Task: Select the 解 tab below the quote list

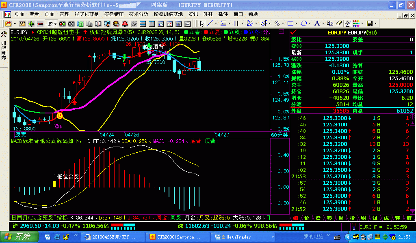Action: coord(409,218)
